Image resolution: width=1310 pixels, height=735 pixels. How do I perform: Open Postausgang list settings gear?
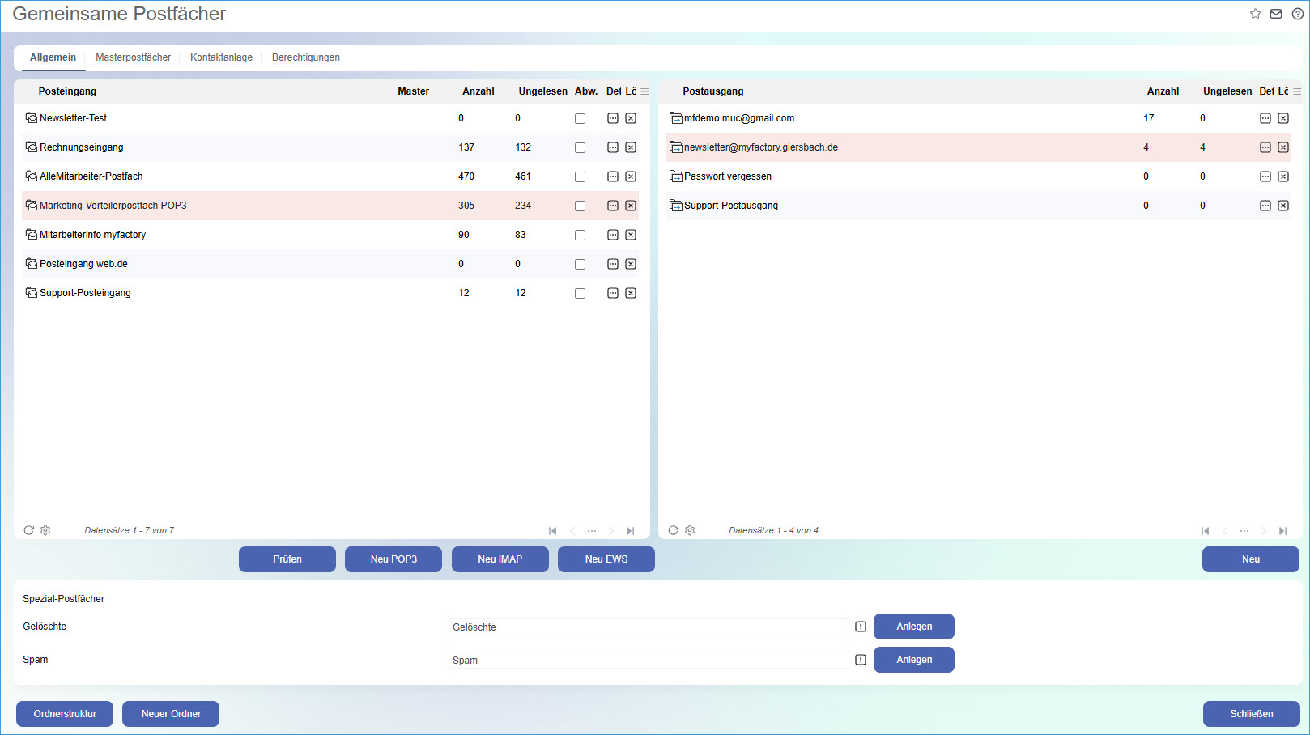pyautogui.click(x=690, y=530)
